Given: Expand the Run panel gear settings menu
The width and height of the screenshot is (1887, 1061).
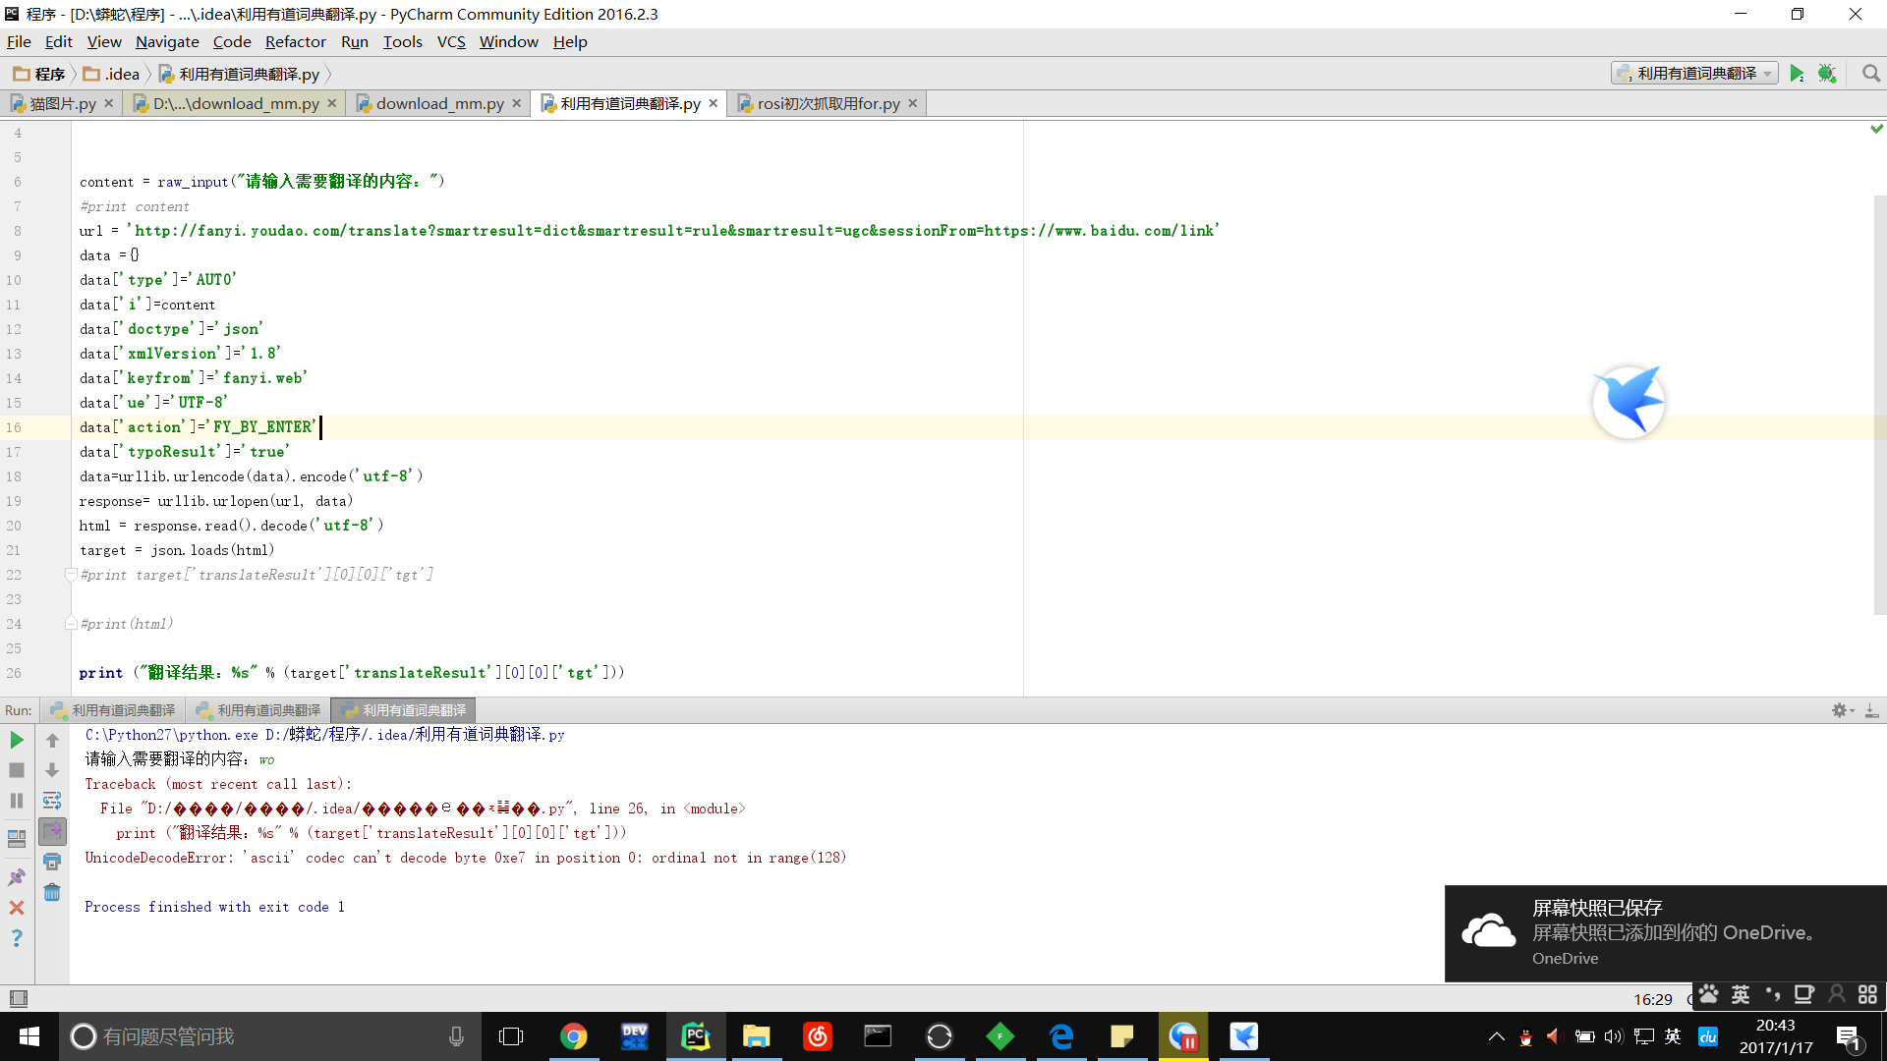Looking at the screenshot, I should [x=1842, y=710].
